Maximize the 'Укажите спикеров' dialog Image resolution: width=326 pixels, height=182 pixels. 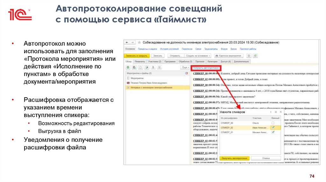coord(276,112)
